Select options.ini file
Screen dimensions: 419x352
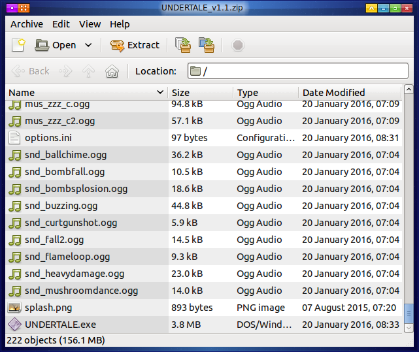point(204,138)
